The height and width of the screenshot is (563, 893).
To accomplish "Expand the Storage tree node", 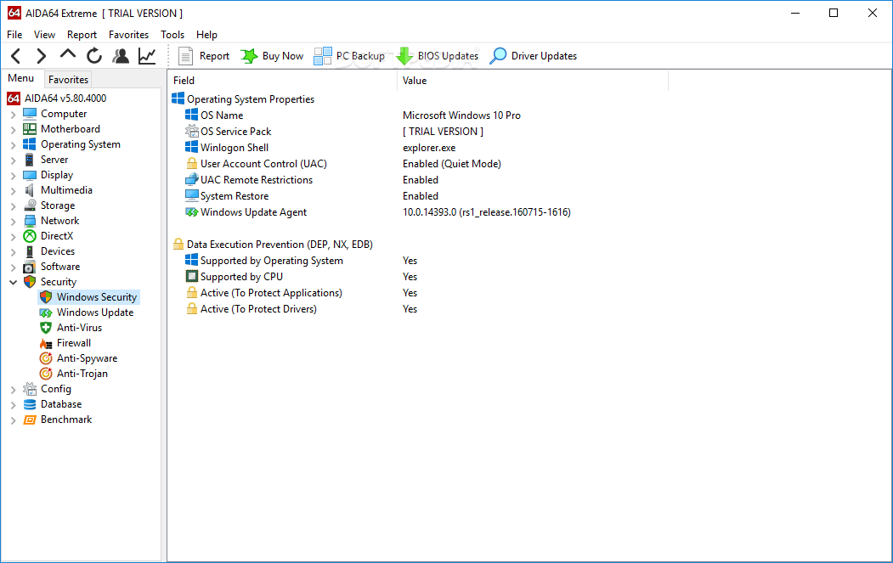I will (13, 206).
